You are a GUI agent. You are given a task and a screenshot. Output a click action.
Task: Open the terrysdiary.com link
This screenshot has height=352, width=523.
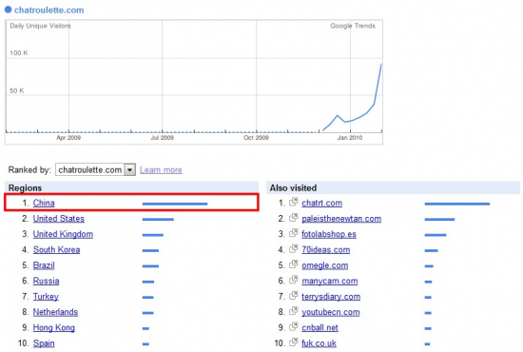331,297
